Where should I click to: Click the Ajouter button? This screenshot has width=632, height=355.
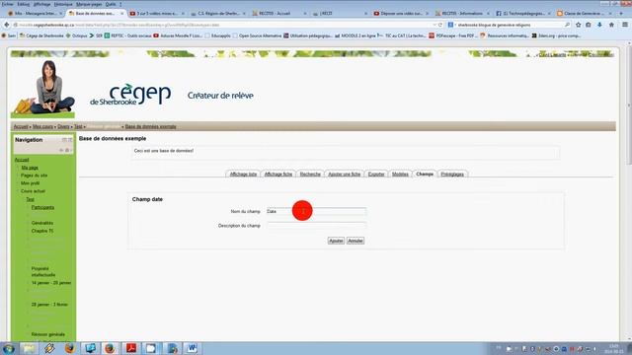click(336, 241)
